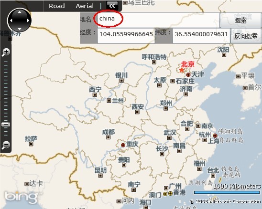Image resolution: width=262 pixels, height=209 pixels.
Task: Click the 合肥 city marker
Action: click(x=187, y=129)
